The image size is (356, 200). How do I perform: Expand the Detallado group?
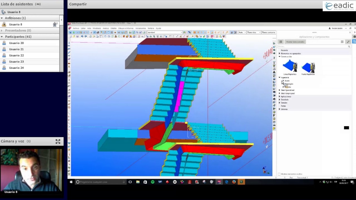(280, 100)
